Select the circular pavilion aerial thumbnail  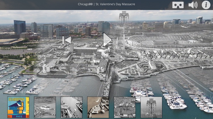coord(125,107)
